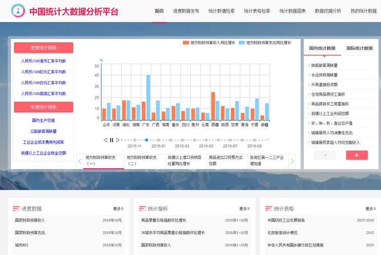Click the grey previous arrow button
Image resolution: width=381 pixels, height=255 pixels.
point(325,155)
